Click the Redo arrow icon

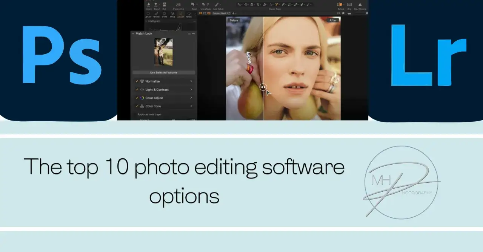pyautogui.click(x=208, y=5)
